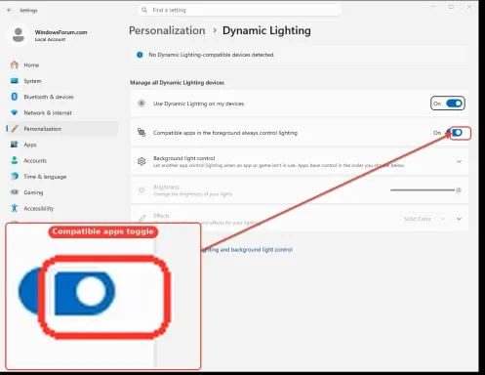Go back using the Settings back arrow
Viewport: 485px width, 375px height.
(x=9, y=10)
